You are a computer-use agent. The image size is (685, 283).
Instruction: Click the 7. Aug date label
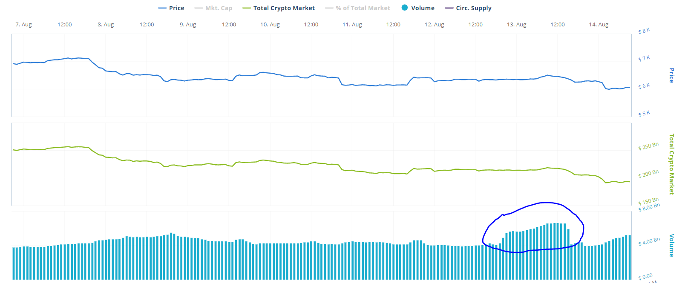pos(23,25)
